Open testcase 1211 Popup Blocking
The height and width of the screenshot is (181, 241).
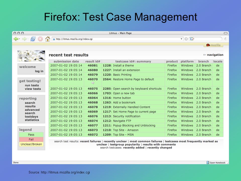pos(129,126)
